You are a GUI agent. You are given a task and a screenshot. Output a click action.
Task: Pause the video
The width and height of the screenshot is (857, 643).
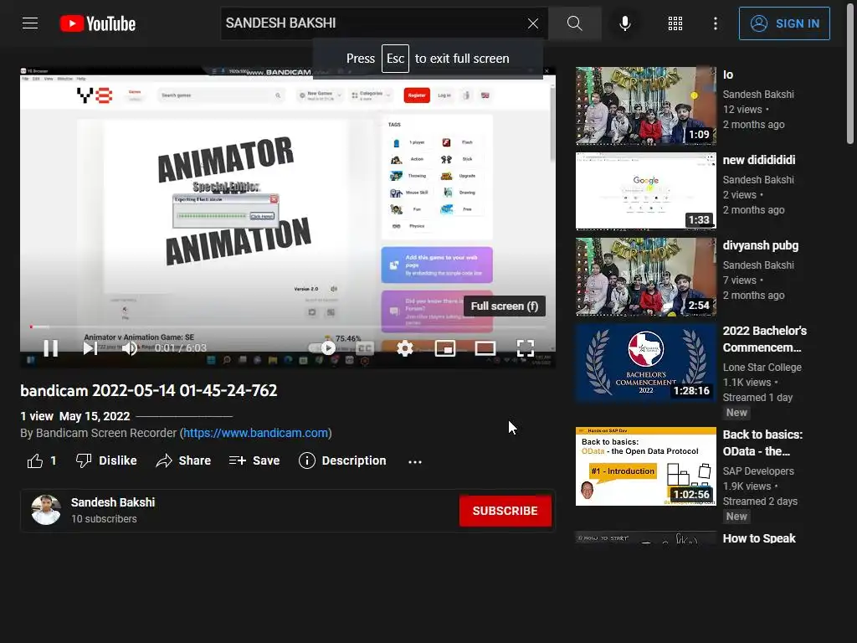(x=51, y=347)
